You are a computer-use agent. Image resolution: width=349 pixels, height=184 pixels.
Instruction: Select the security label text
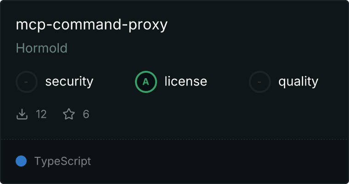point(69,81)
